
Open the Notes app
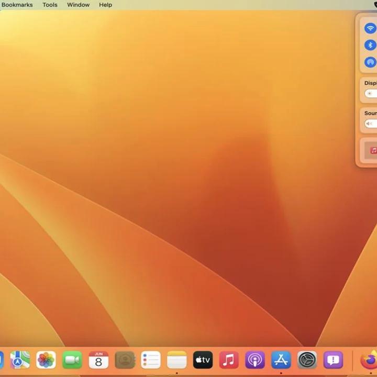(177, 360)
